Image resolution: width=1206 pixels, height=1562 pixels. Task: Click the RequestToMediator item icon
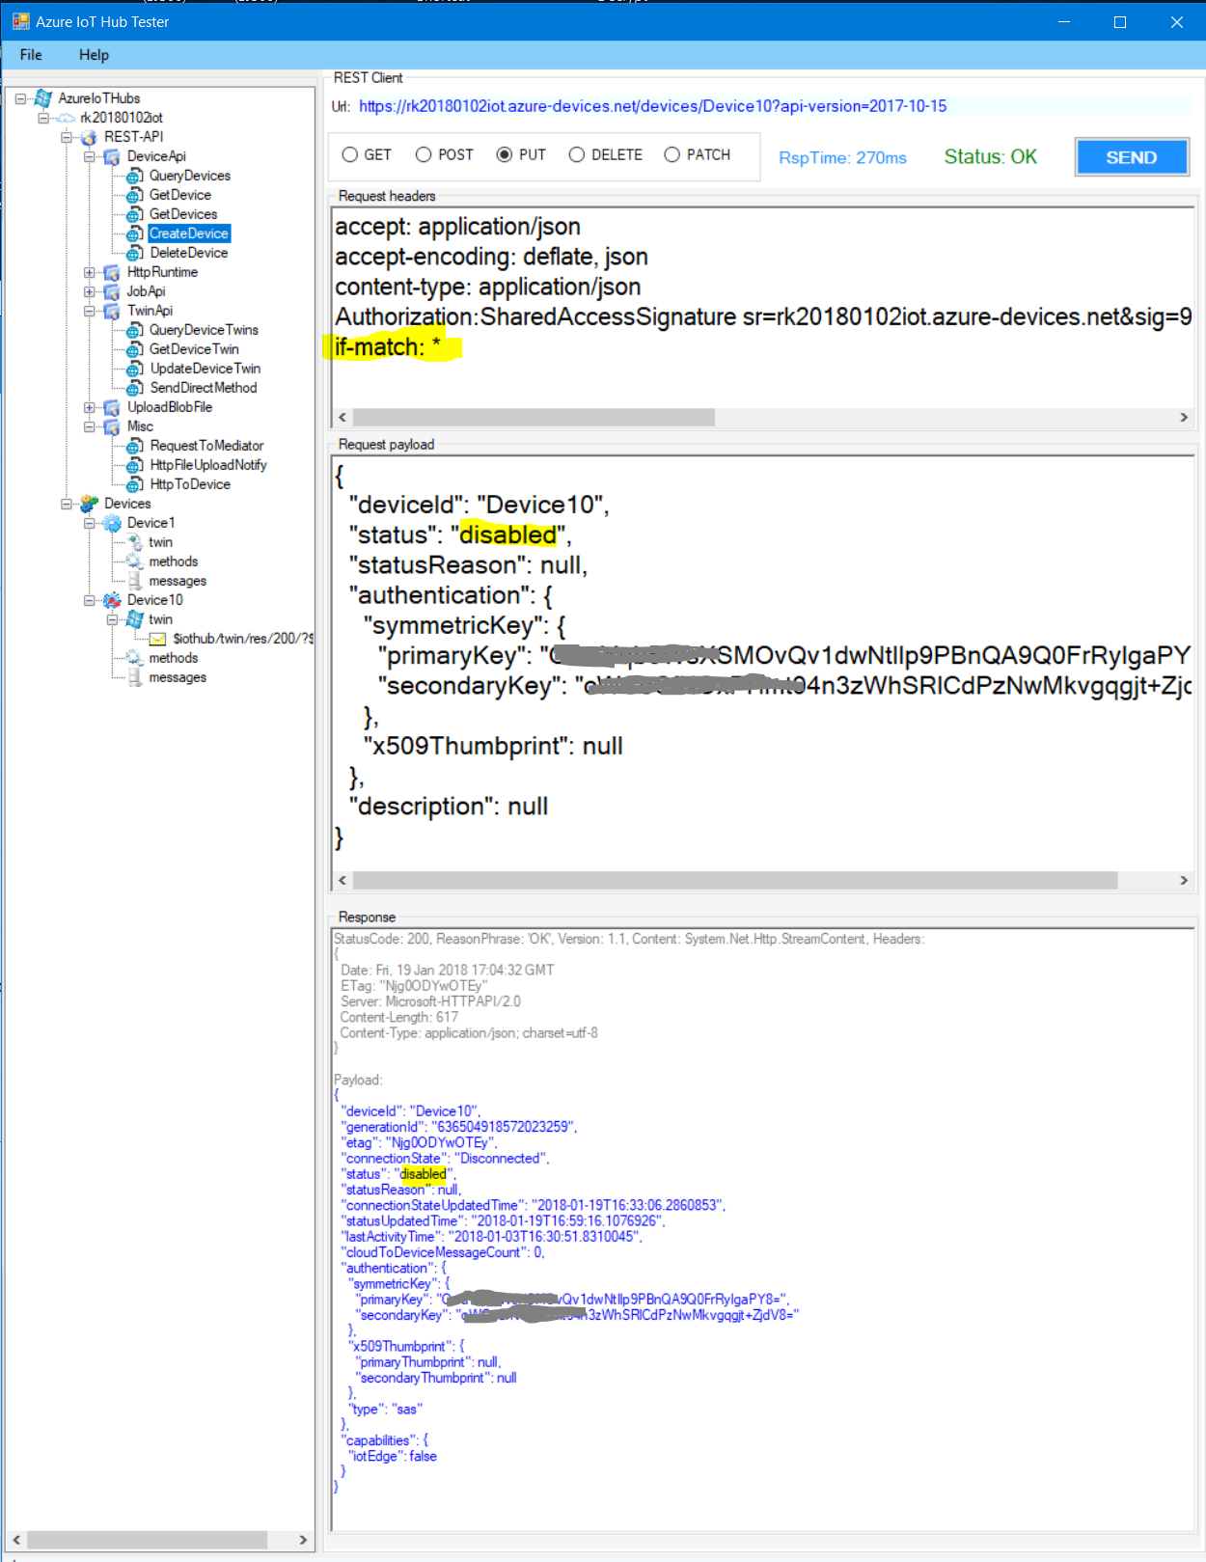point(135,446)
